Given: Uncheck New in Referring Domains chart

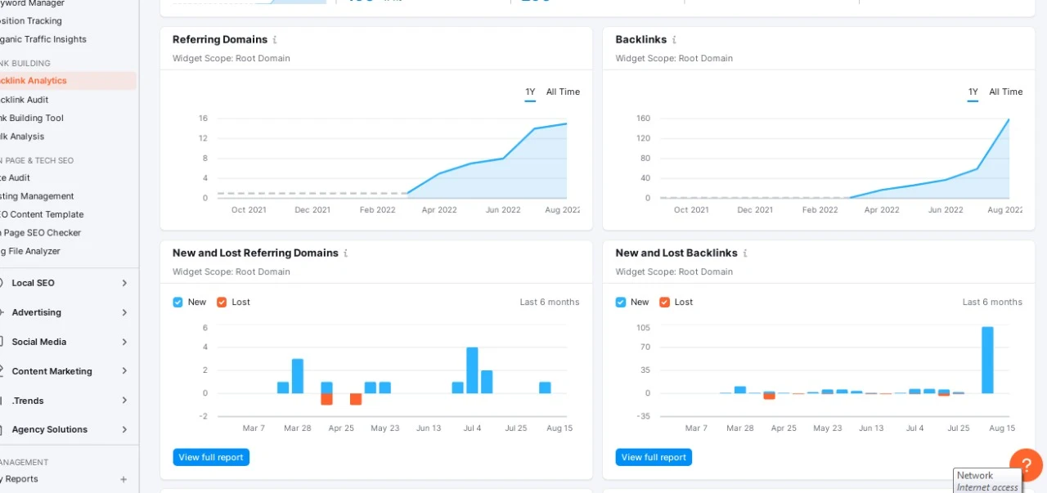Looking at the screenshot, I should click(177, 302).
